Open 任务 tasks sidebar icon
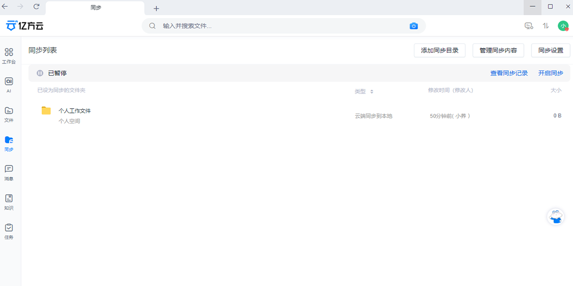 9,231
